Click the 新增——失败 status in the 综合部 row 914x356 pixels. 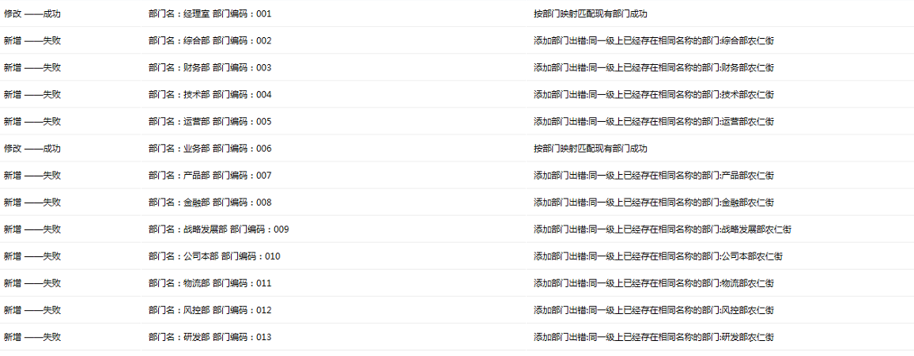pyautogui.click(x=32, y=41)
